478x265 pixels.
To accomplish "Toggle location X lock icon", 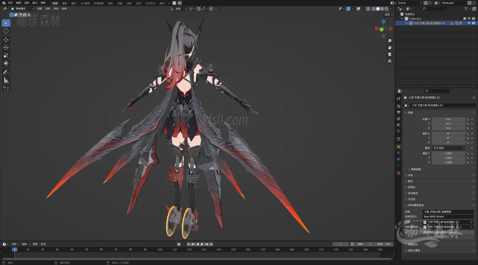I will click(468, 119).
